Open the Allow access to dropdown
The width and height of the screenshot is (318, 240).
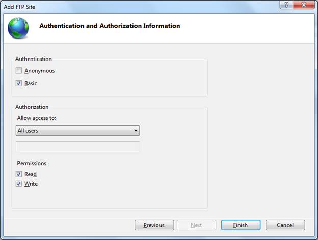[77, 131]
